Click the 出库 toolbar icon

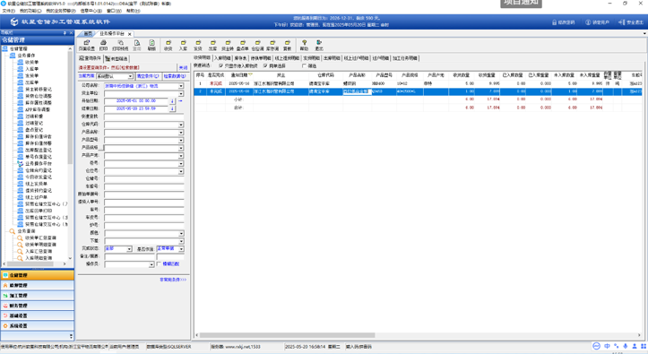click(x=212, y=45)
